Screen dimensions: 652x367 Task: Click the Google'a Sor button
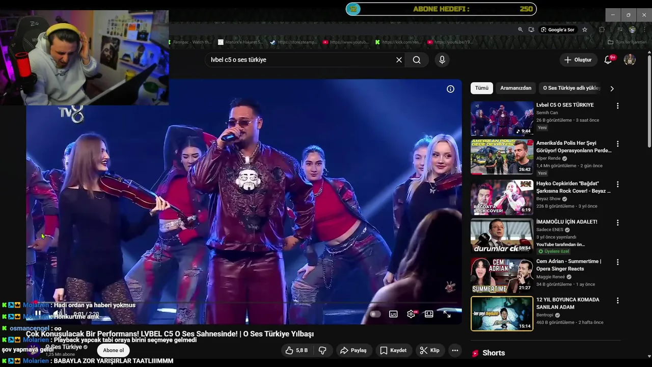557,30
